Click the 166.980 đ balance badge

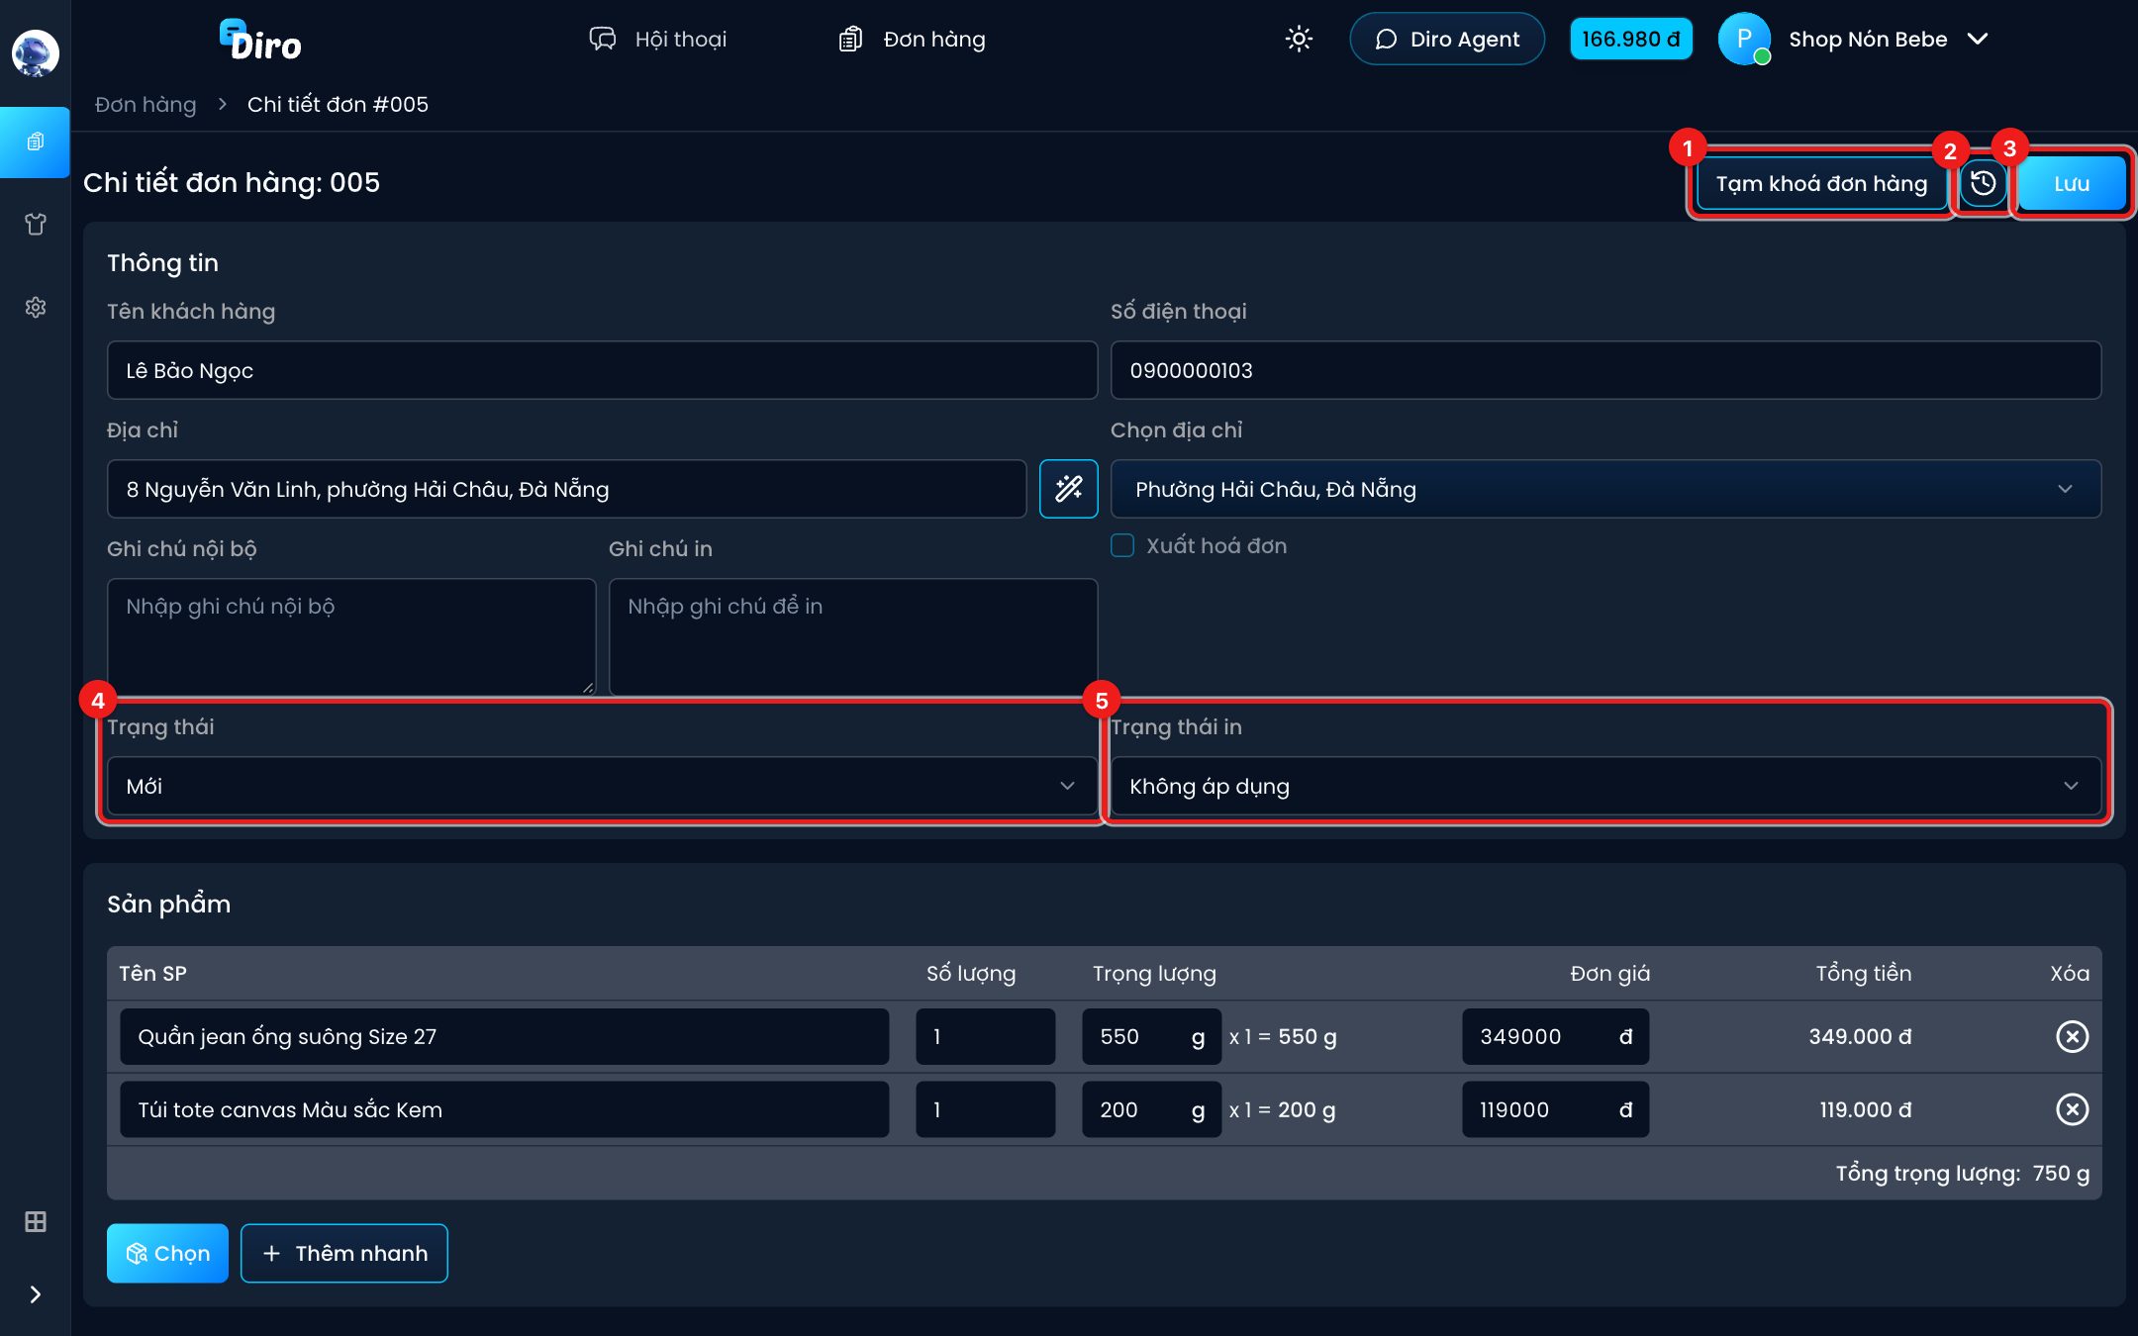1630,39
